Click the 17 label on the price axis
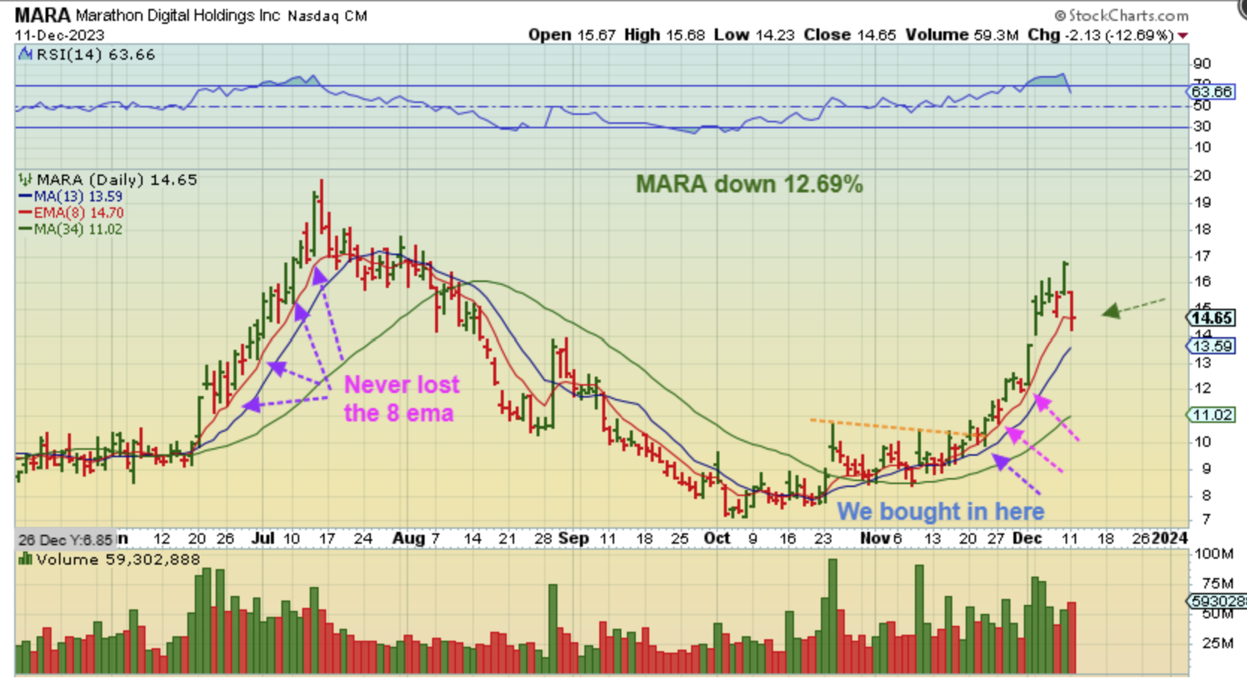This screenshot has height=678, width=1247. [1202, 257]
